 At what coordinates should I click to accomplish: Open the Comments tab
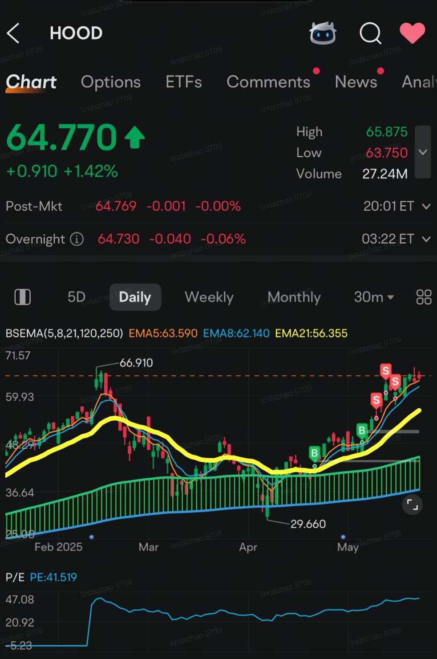pos(268,82)
